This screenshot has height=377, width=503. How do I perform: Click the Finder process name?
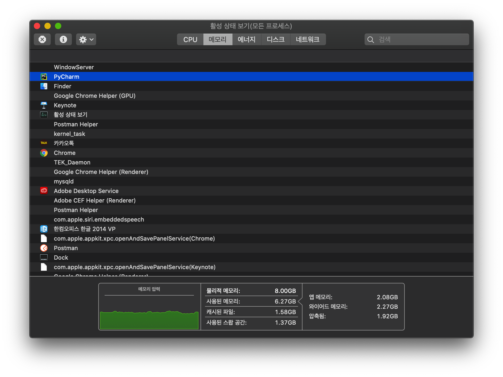63,86
